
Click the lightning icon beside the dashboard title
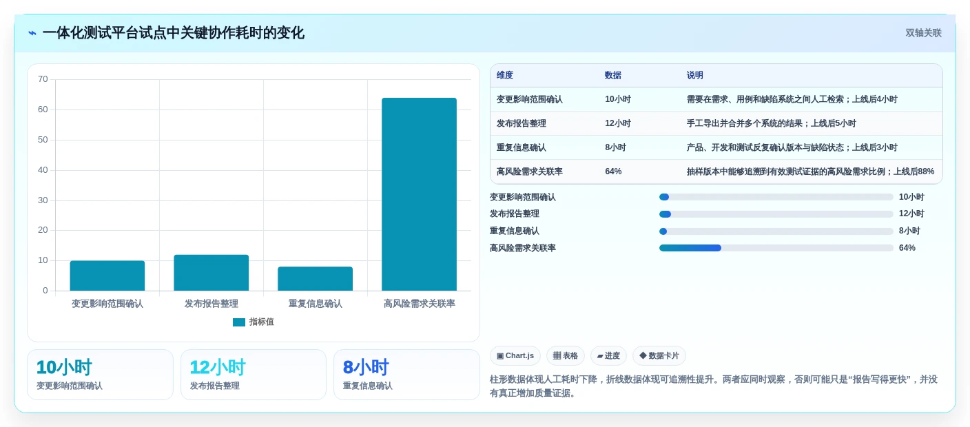click(32, 33)
